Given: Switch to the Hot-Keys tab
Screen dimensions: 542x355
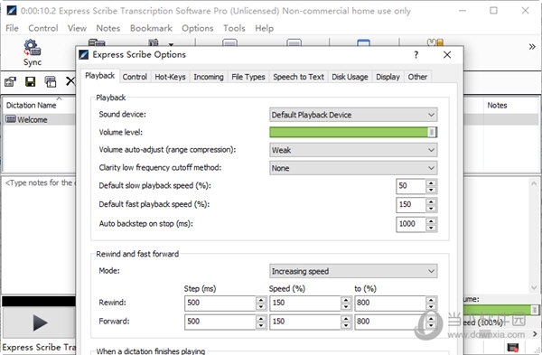Looking at the screenshot, I should point(170,77).
